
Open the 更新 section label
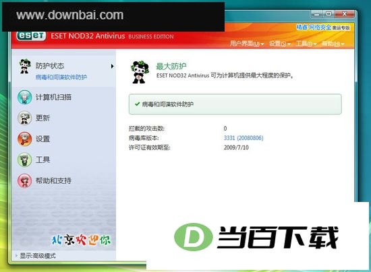point(42,118)
